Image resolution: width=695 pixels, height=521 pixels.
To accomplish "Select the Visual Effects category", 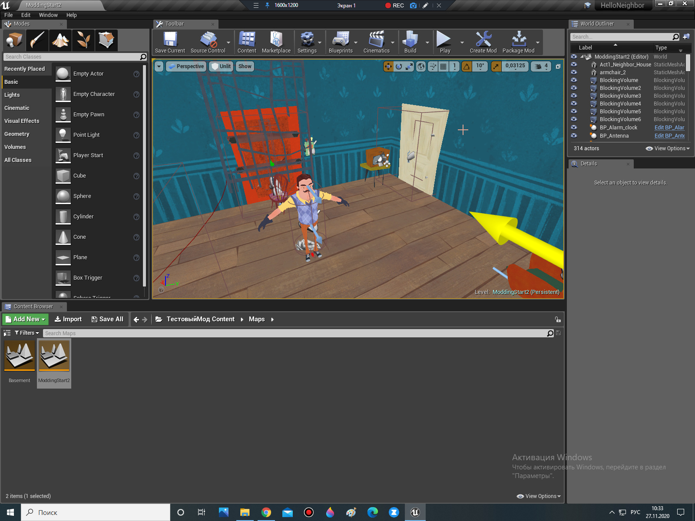I will 27,121.
